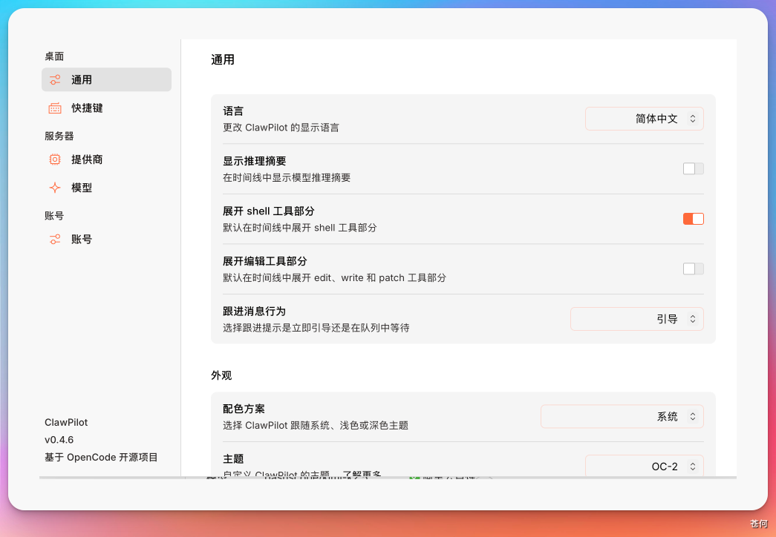Image resolution: width=776 pixels, height=537 pixels.
Task: Click the orange robot icon beside 提供商
Action: (54, 159)
